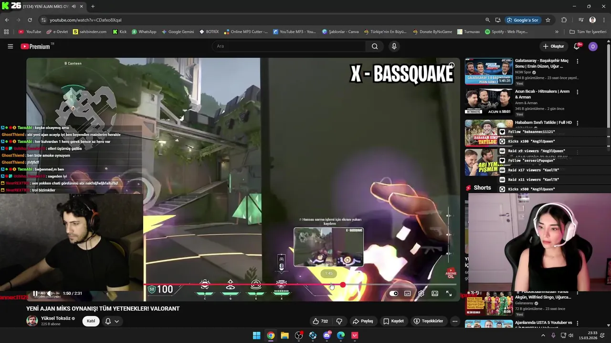Enter fullscreen mode in the player

pos(449,293)
